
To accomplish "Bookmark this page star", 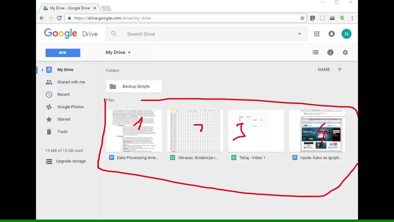I will click(302, 18).
